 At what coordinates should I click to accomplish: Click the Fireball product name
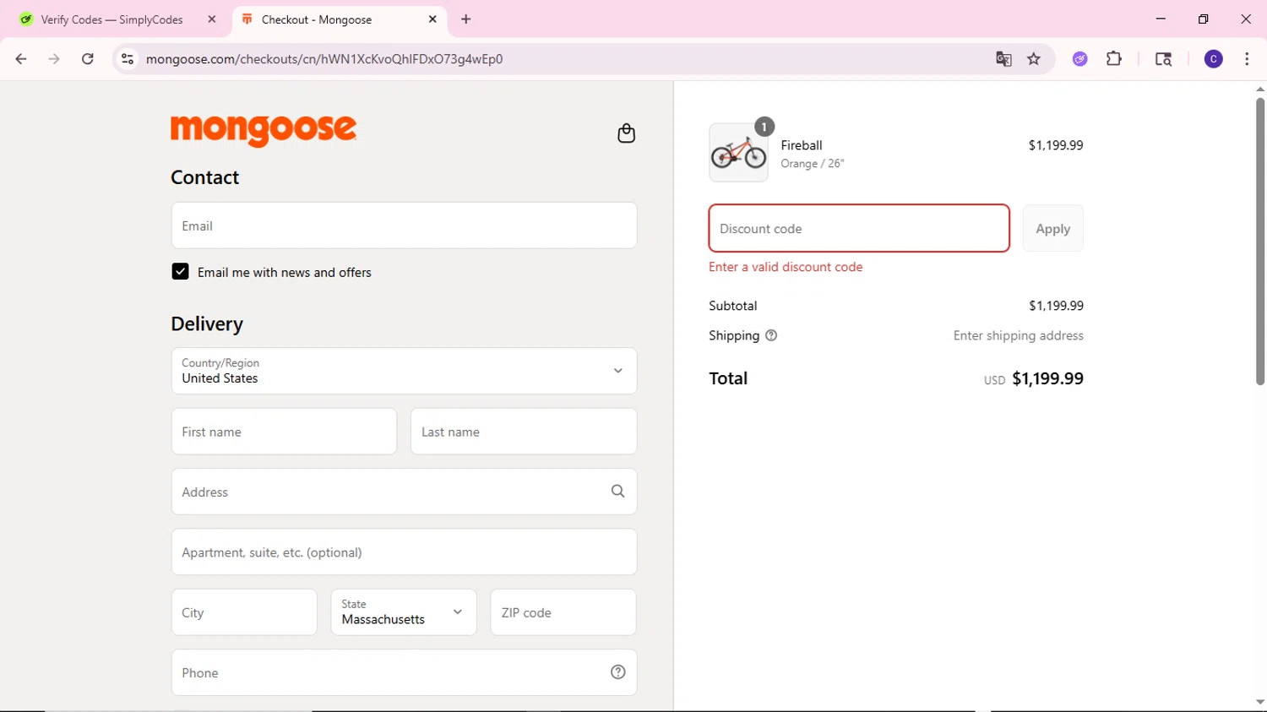(x=802, y=145)
